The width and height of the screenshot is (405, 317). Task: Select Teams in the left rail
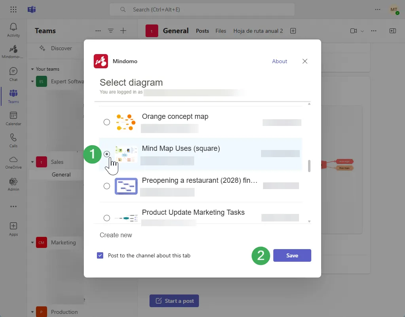coord(13,96)
